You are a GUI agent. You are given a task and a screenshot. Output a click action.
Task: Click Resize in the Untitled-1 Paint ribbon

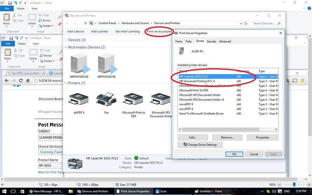pyautogui.click(x=44, y=21)
